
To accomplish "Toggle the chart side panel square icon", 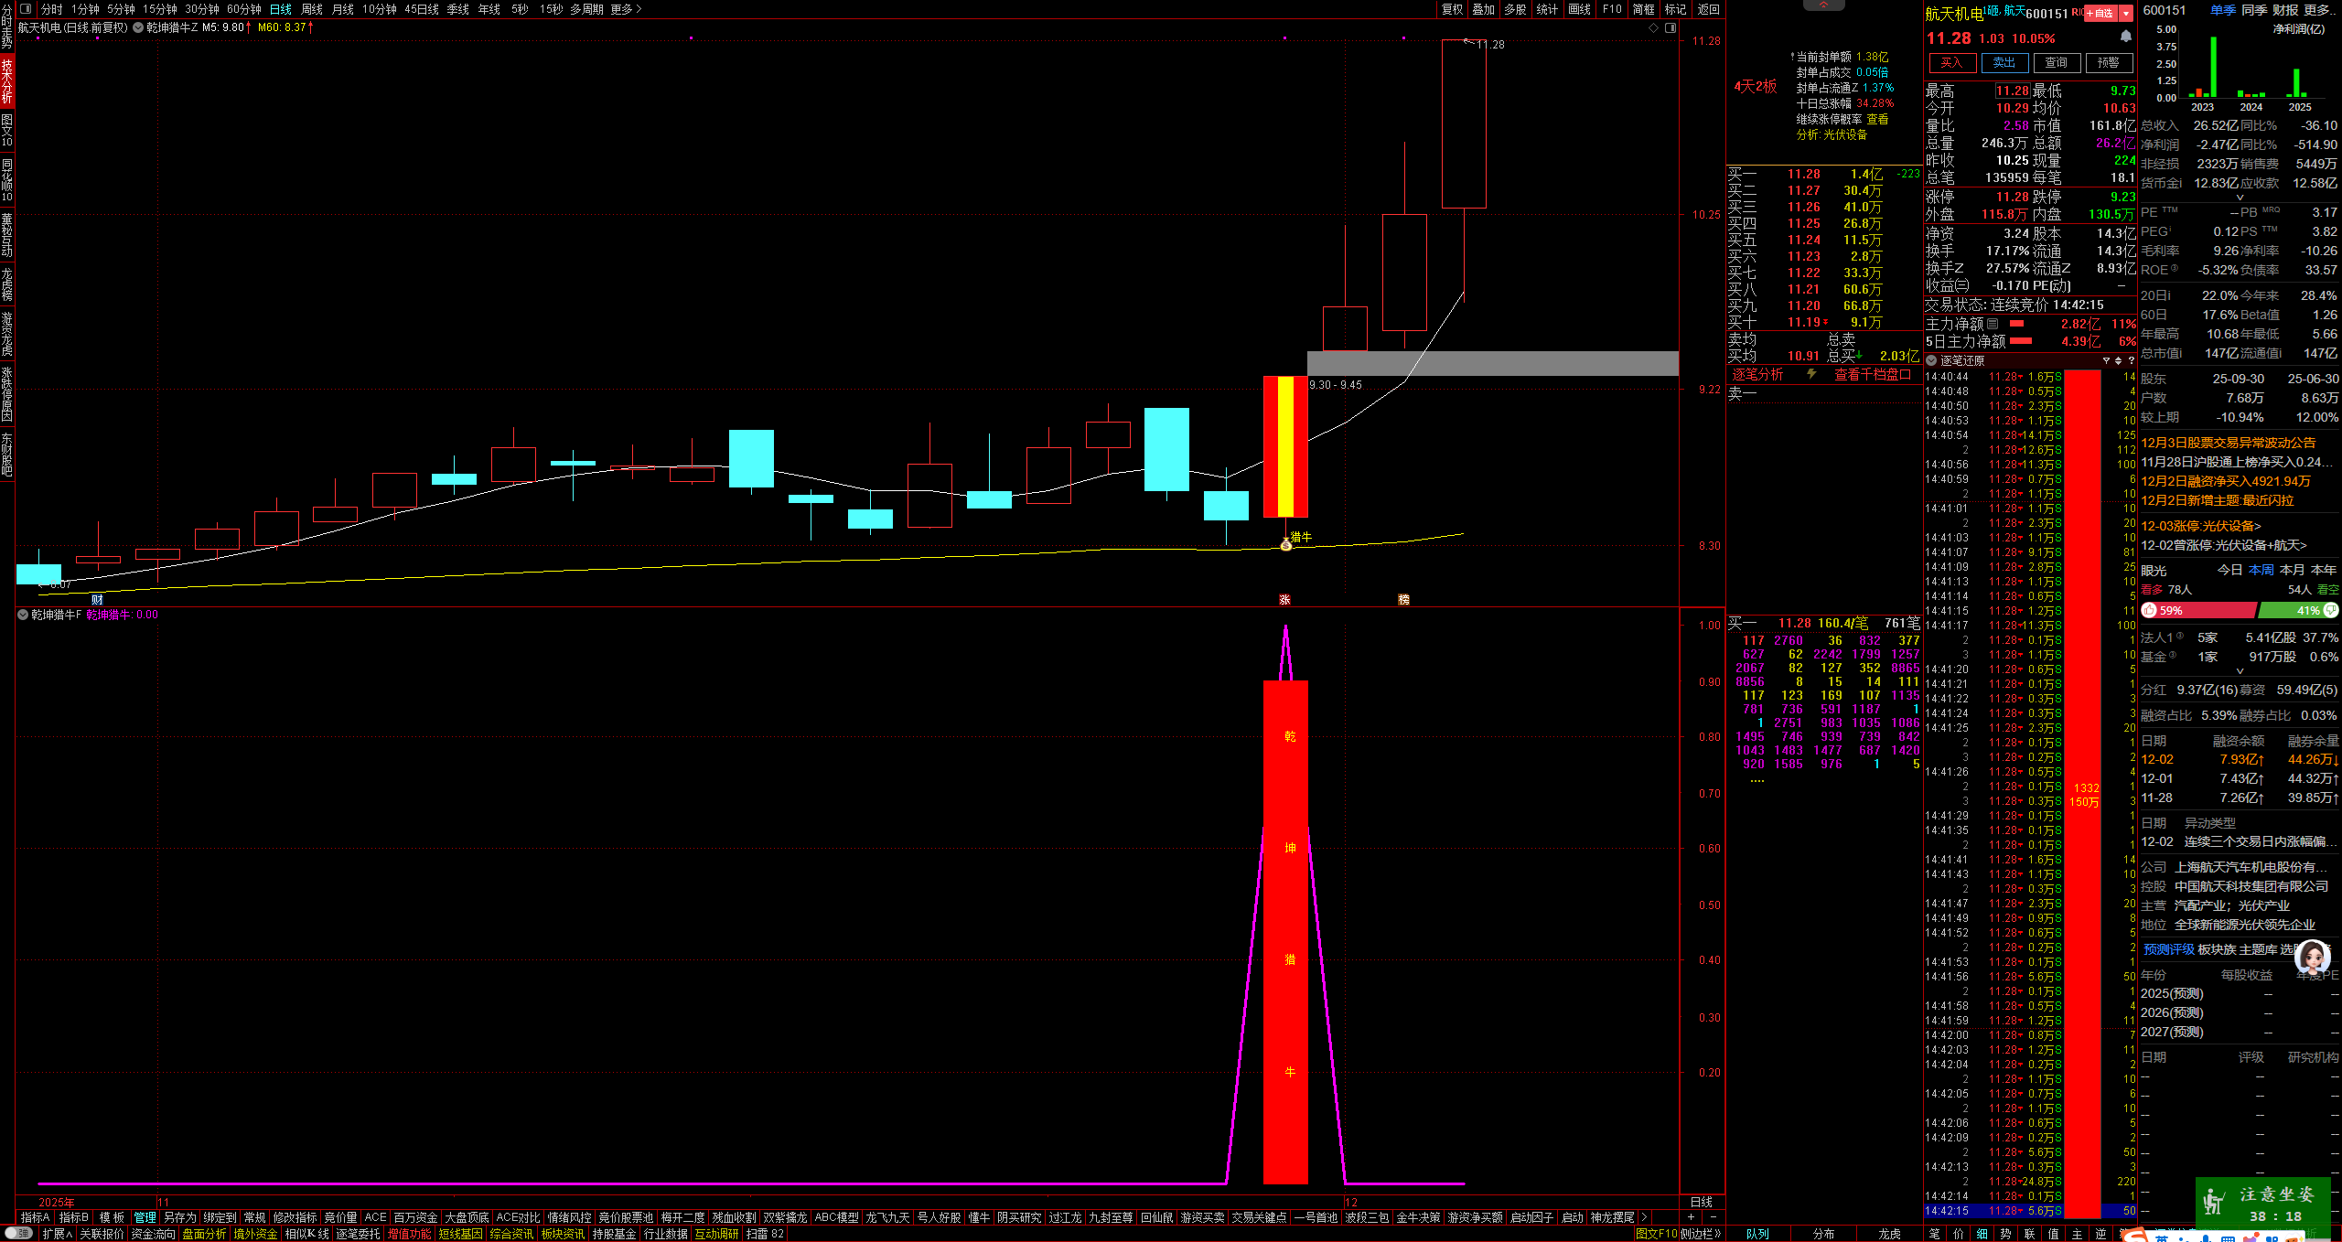I will [x=1671, y=28].
